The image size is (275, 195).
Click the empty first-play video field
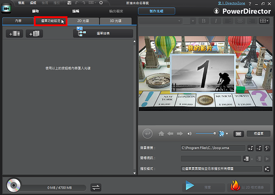(211, 159)
